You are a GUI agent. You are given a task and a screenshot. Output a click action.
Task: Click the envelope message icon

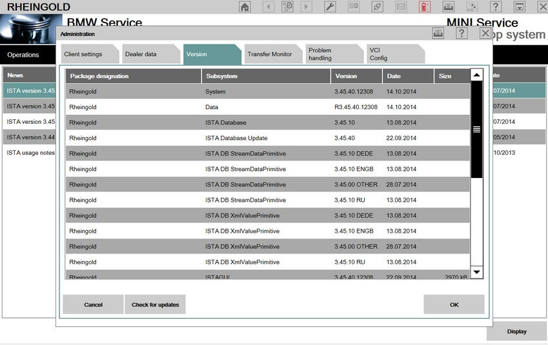(x=401, y=7)
